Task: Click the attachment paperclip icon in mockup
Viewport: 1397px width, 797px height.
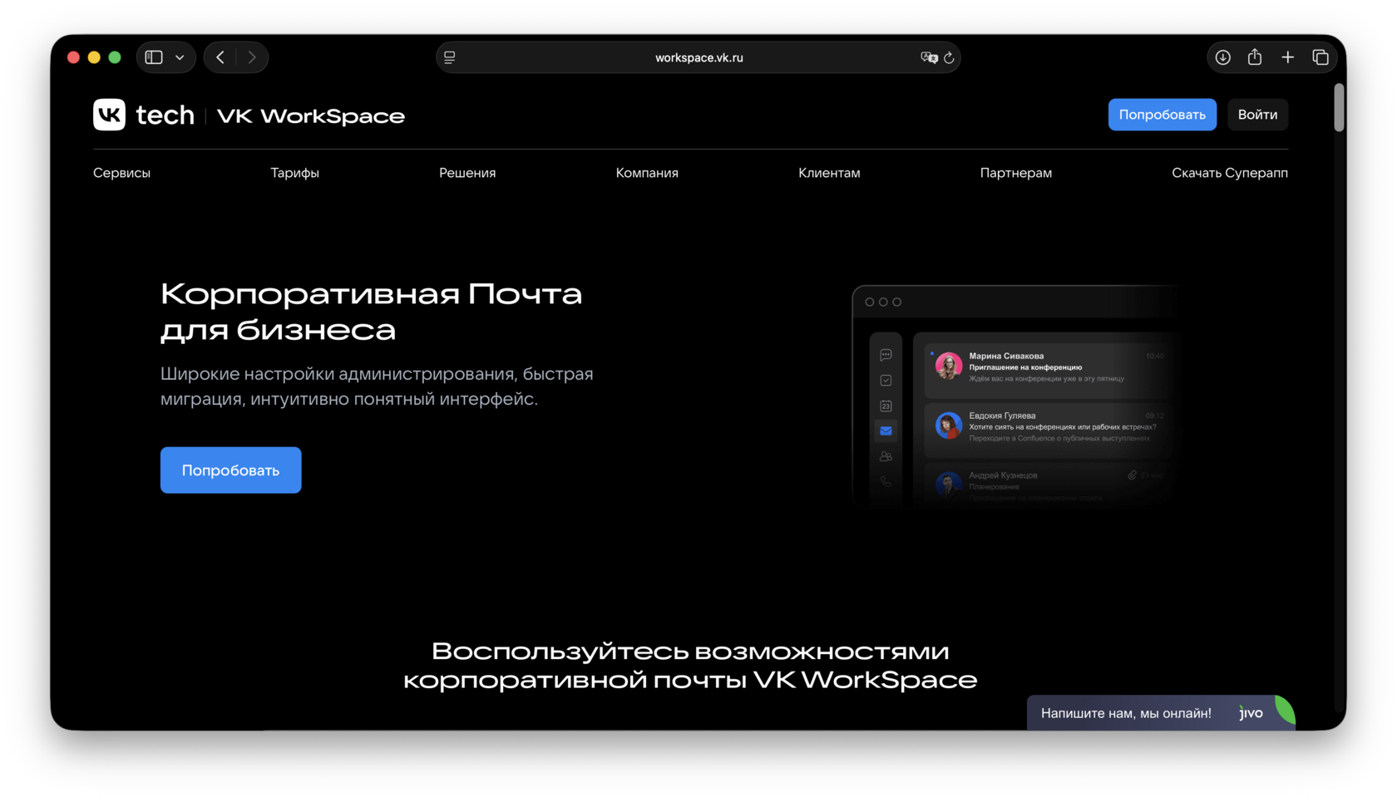Action: (x=1132, y=475)
